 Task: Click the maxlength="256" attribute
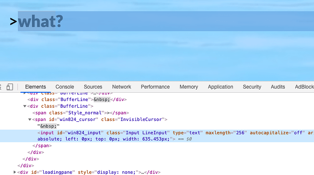226,133
